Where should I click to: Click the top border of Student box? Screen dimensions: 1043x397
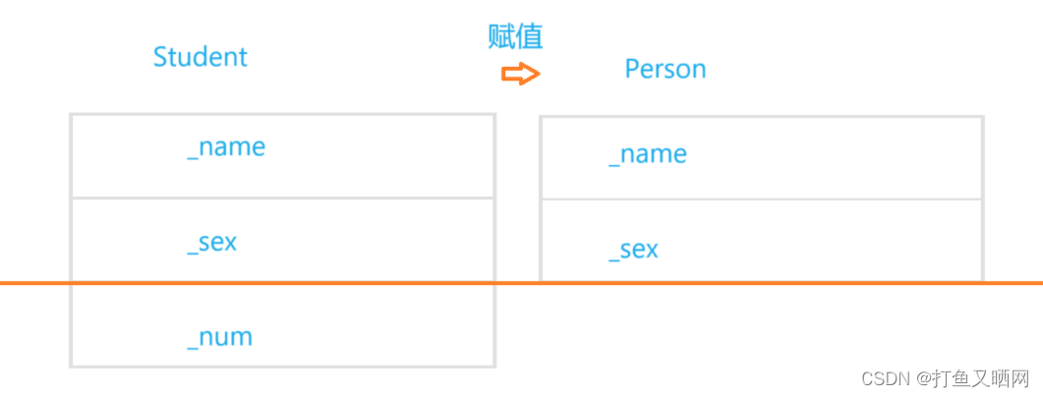click(x=283, y=114)
